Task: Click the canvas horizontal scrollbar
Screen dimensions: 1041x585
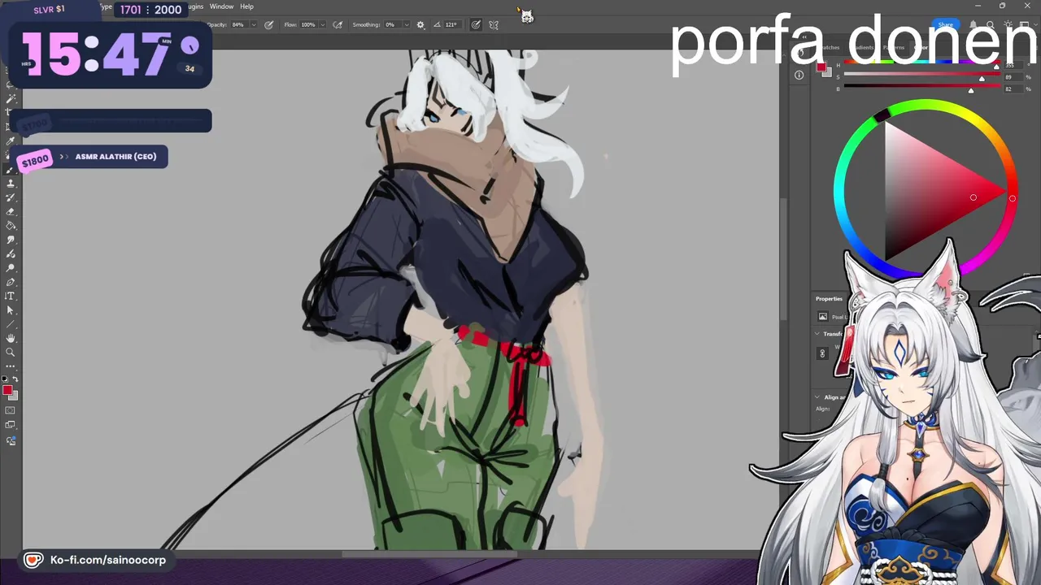Action: (429, 555)
